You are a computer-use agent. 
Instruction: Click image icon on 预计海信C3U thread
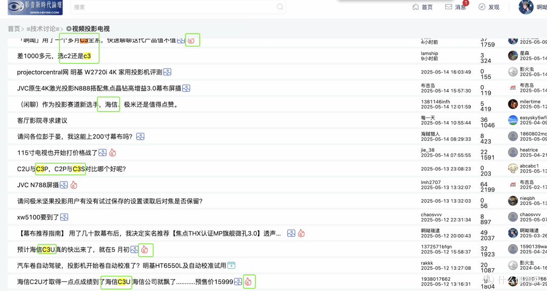pyautogui.click(x=134, y=249)
